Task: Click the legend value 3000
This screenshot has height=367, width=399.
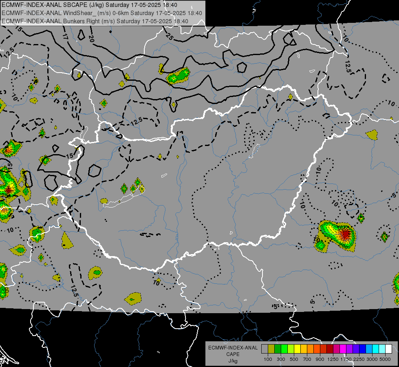Action: 372,359
